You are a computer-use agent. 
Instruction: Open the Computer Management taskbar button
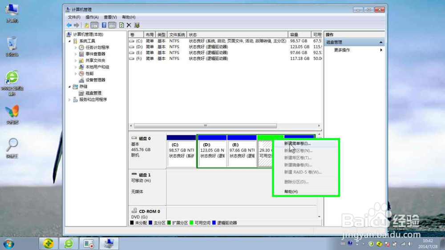pos(109,243)
